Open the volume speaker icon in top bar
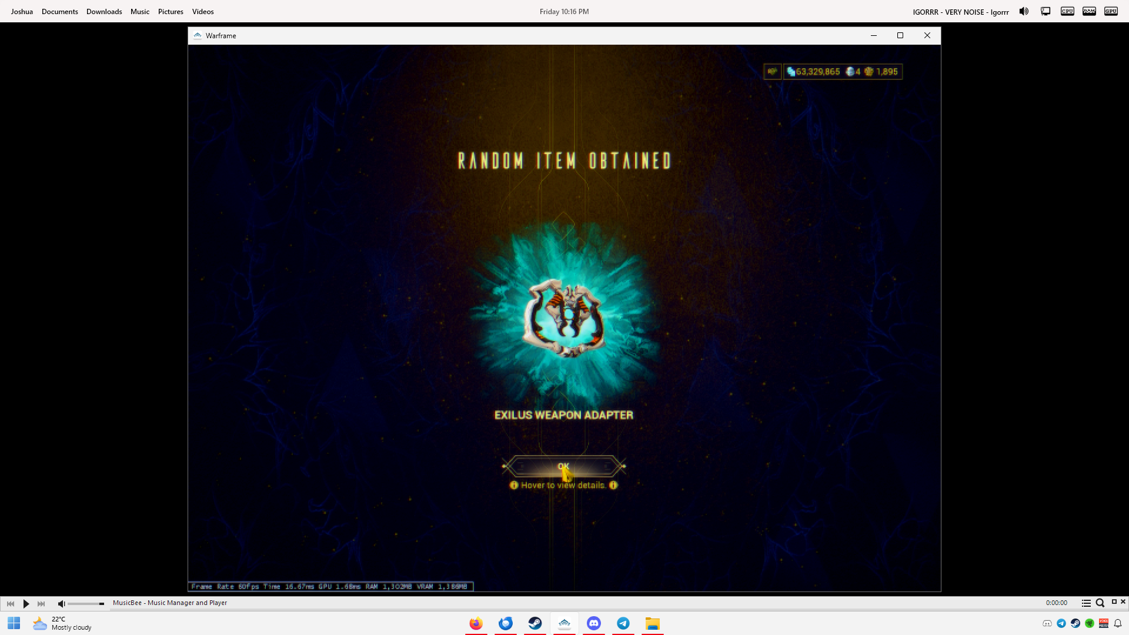 point(1024,11)
